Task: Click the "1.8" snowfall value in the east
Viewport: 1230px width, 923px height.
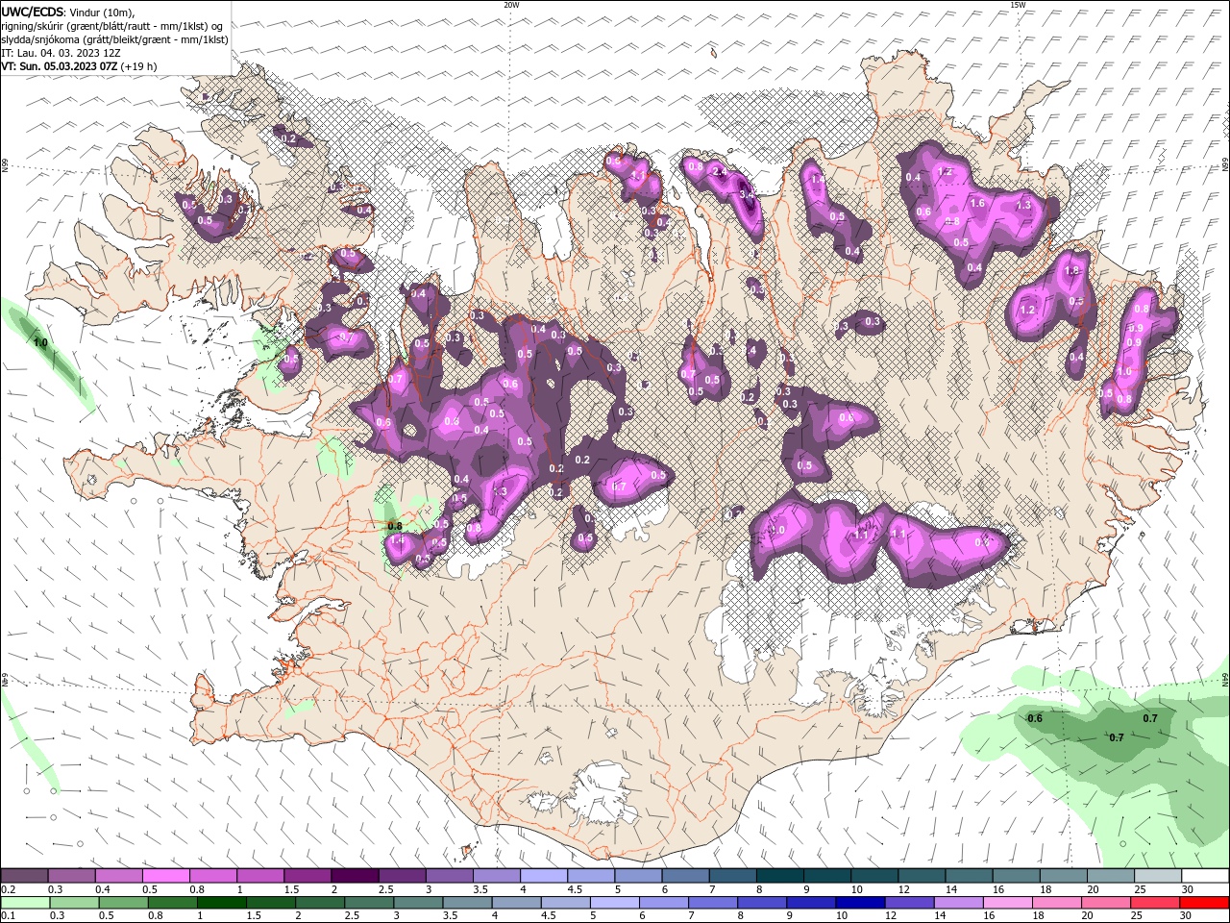Action: tap(1072, 272)
